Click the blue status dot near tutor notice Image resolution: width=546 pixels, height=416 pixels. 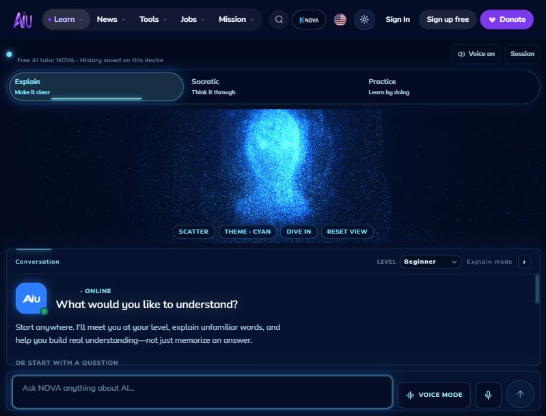tap(9, 55)
